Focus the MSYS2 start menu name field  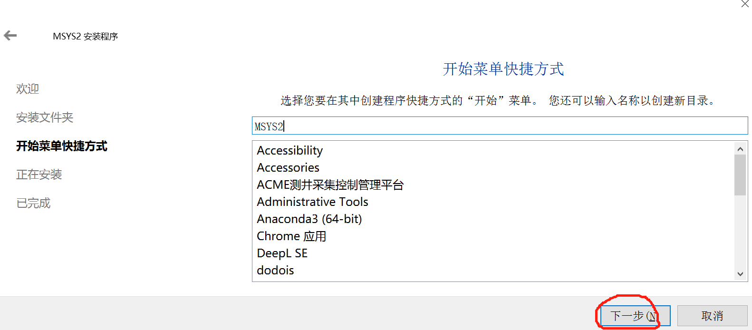point(500,126)
